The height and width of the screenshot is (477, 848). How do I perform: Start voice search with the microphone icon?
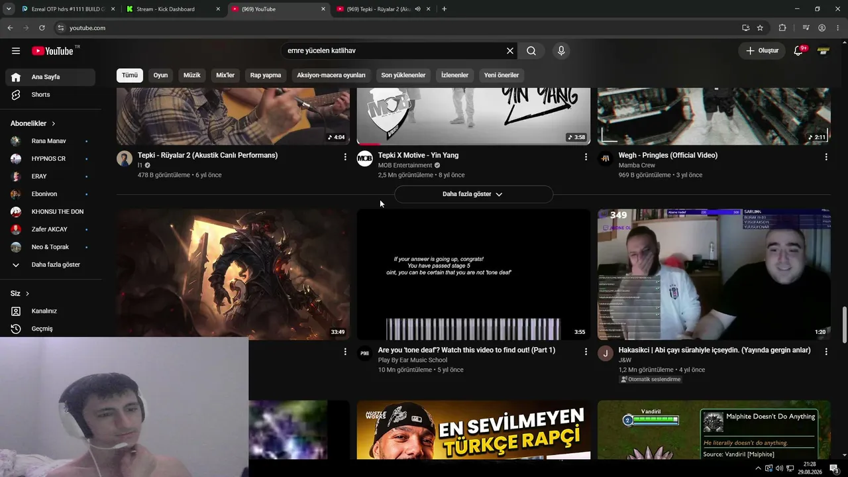click(561, 51)
